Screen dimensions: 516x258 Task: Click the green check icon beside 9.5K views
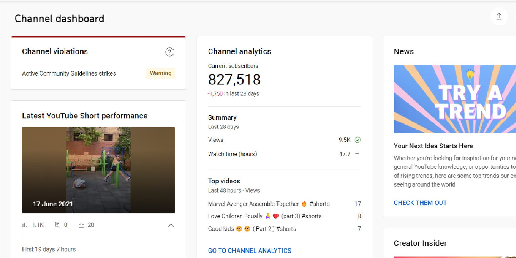[x=358, y=140]
